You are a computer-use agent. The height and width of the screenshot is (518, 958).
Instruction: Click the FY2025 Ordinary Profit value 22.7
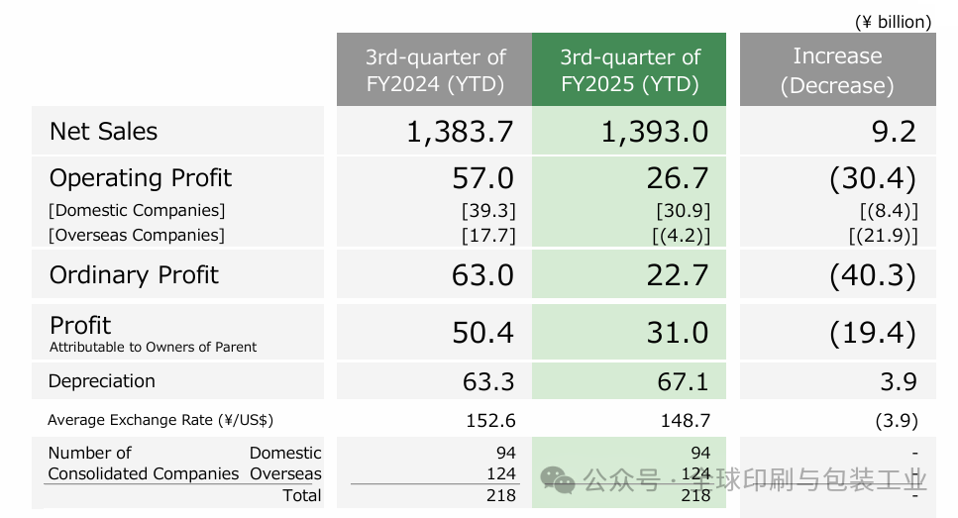(678, 275)
